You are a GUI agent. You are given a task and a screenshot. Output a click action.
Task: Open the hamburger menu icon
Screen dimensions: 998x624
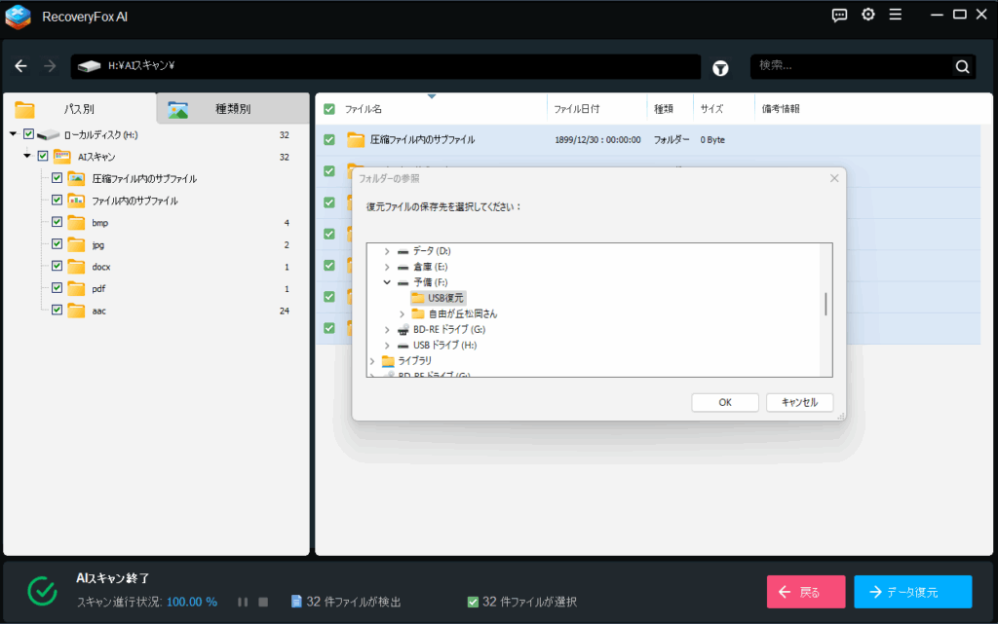pyautogui.click(x=895, y=15)
